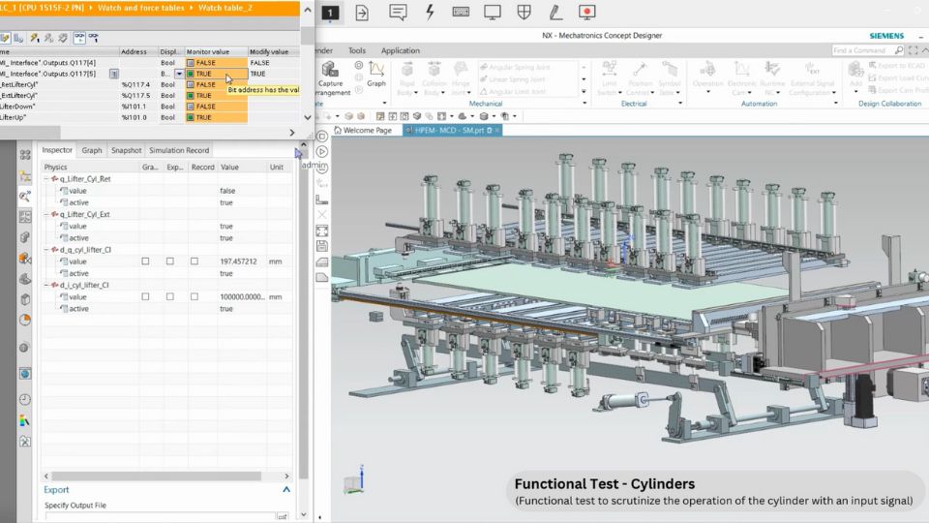Open the Snapshot tab
Viewport: 929px width, 523px height.
pos(126,151)
